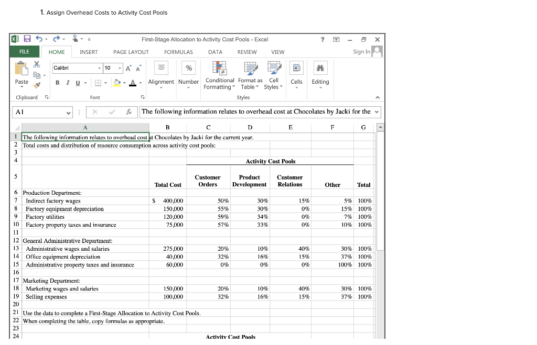Select the Format Painter brush
537x345 pixels.
[x=37, y=85]
